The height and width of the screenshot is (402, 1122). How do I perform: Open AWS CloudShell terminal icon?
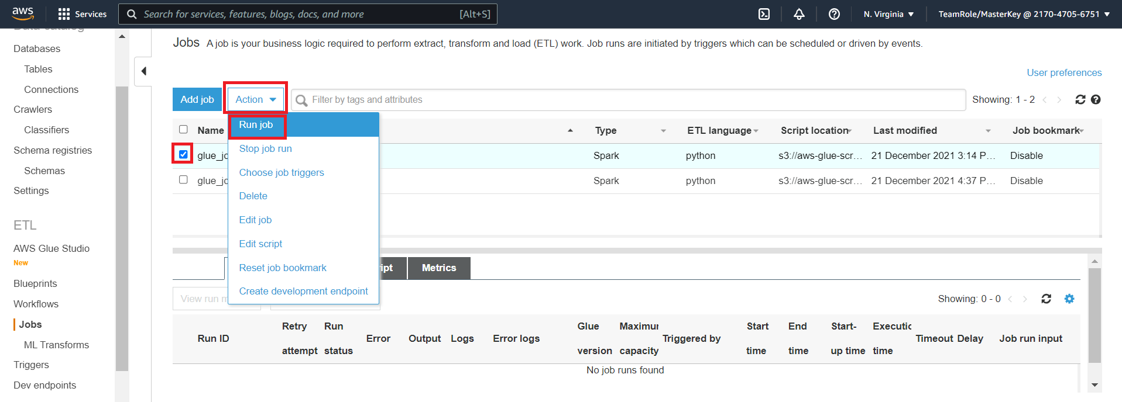click(764, 14)
